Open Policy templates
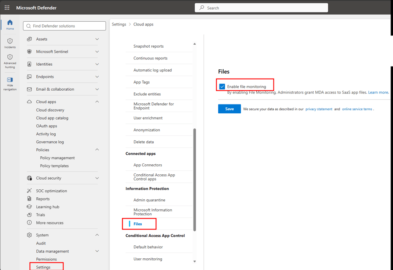The height and width of the screenshot is (270, 393). click(54, 166)
